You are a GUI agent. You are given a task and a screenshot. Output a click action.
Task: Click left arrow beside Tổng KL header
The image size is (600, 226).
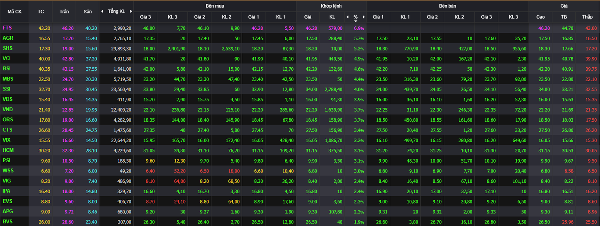102,11
